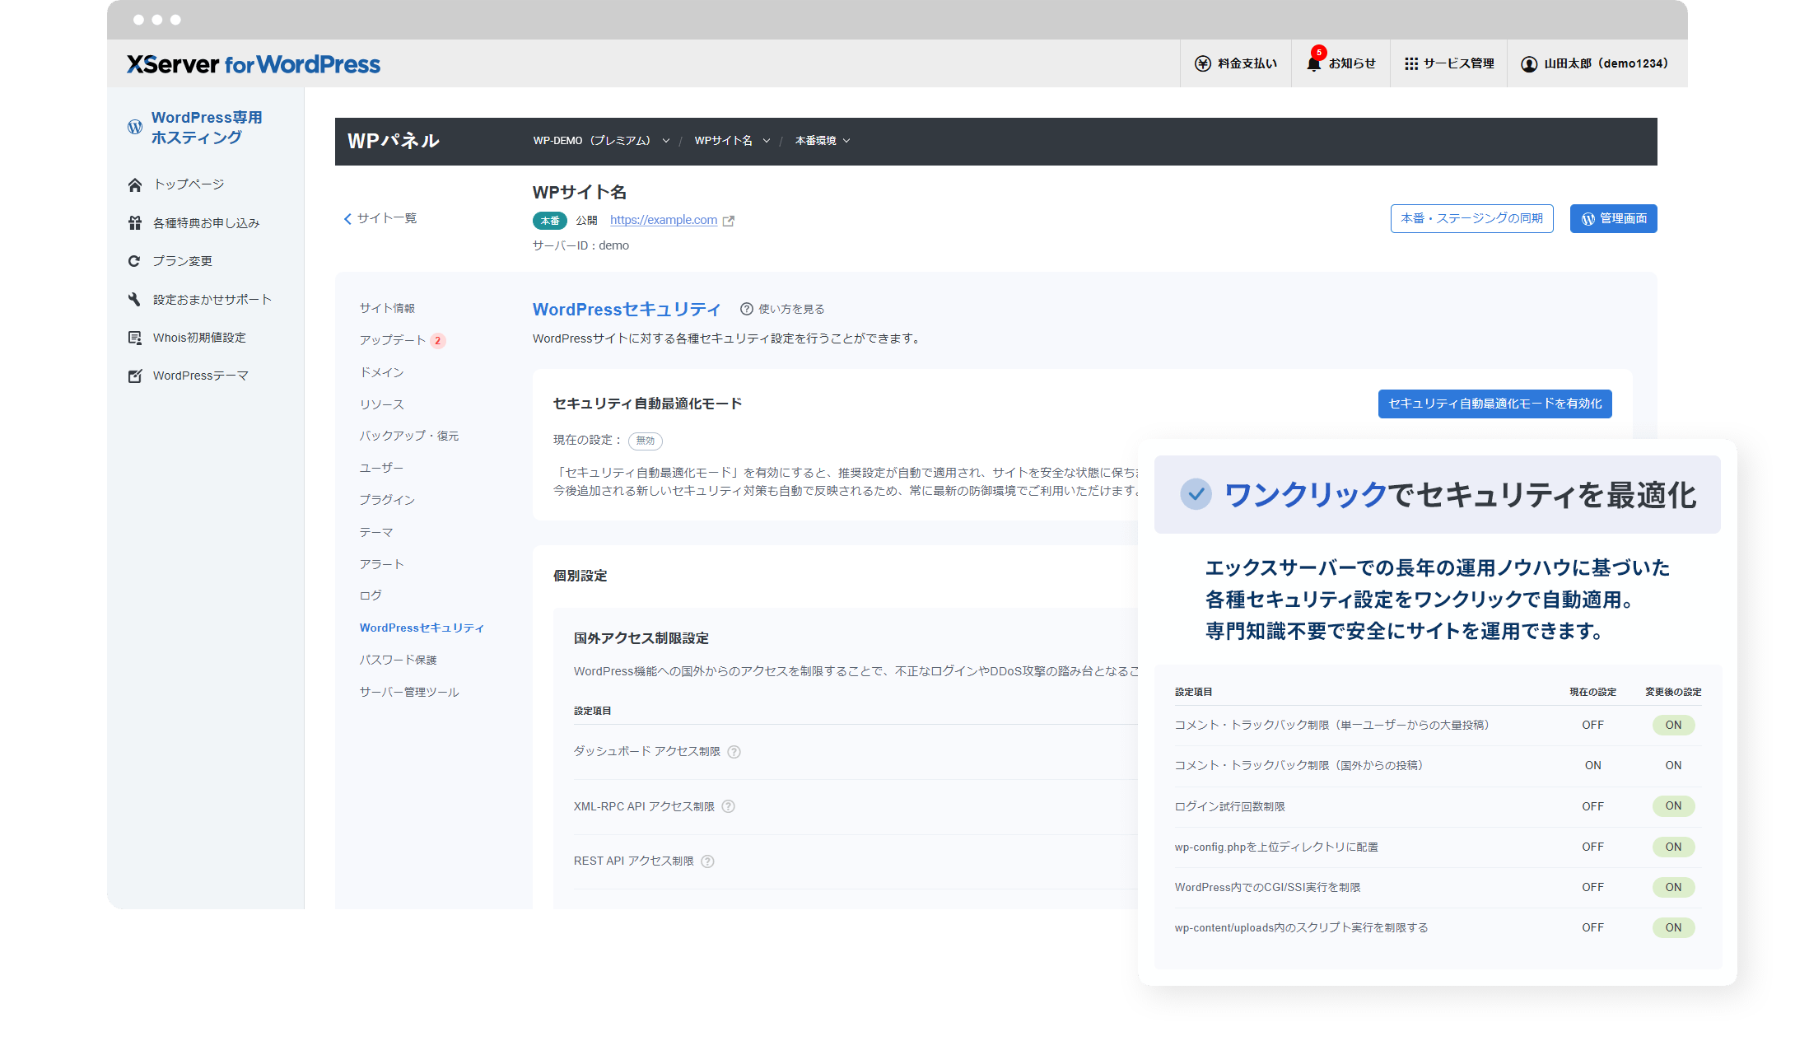Screen dimensions: 1795x1041
Task: Expand the WP-DEMO（プレミアム） dropdown
Action: click(666, 140)
